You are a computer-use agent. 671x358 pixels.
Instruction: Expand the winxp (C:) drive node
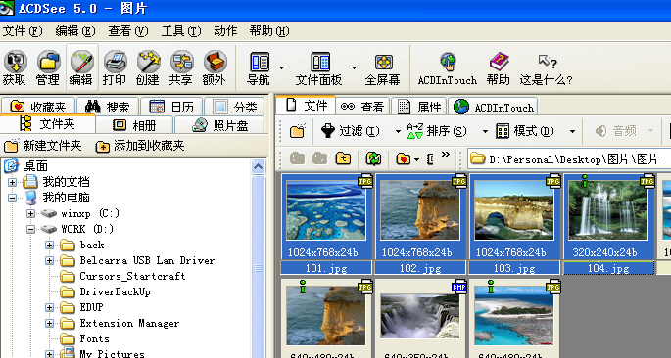pos(30,213)
